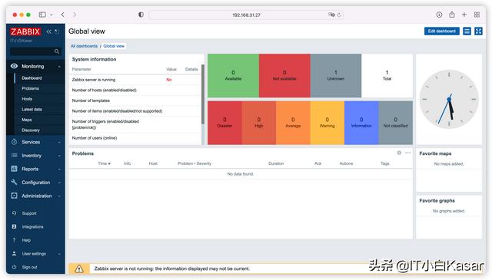Open Hosts in Monitoring menu

27,99
